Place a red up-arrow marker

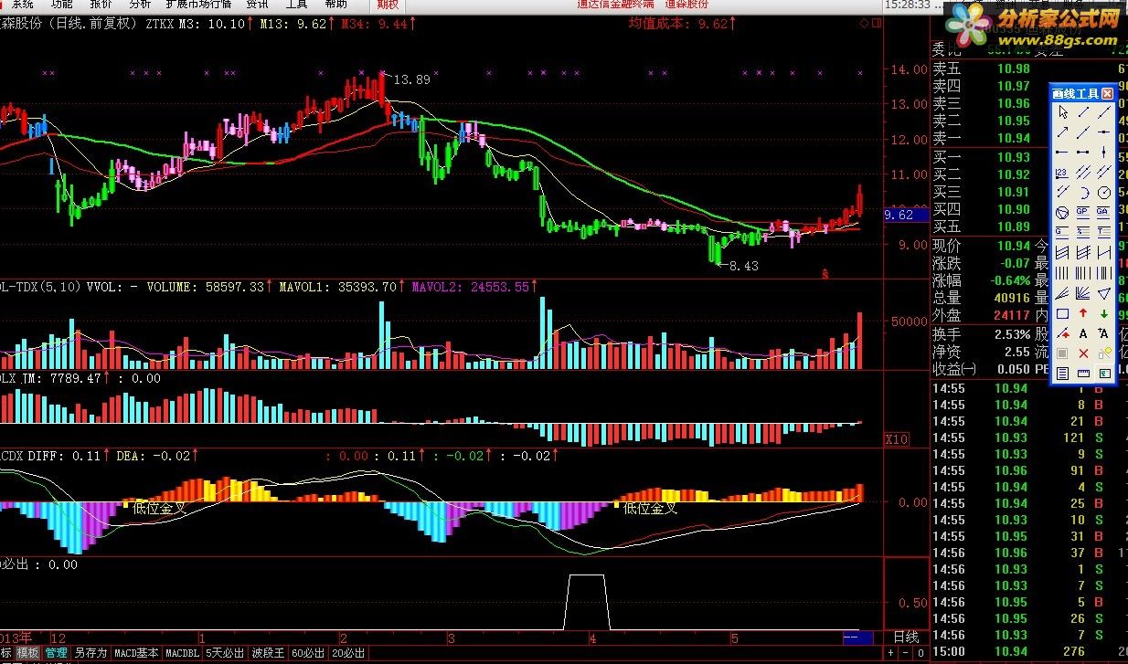(x=1083, y=313)
